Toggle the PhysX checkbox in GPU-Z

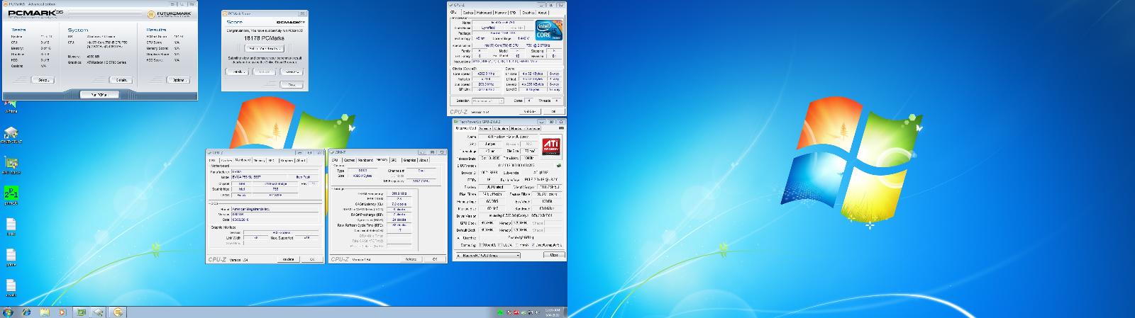(x=516, y=245)
